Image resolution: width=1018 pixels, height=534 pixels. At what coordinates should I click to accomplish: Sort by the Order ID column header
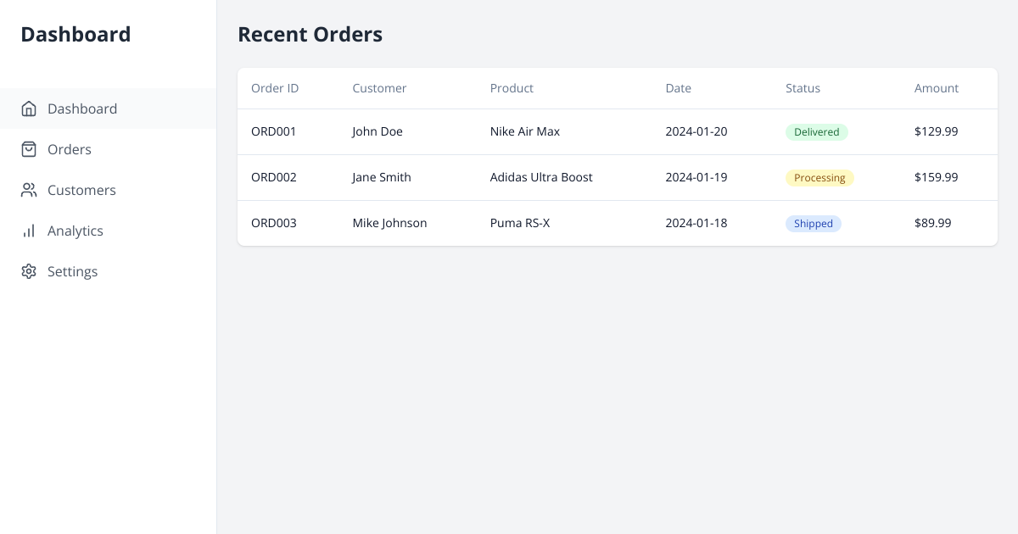tap(275, 88)
